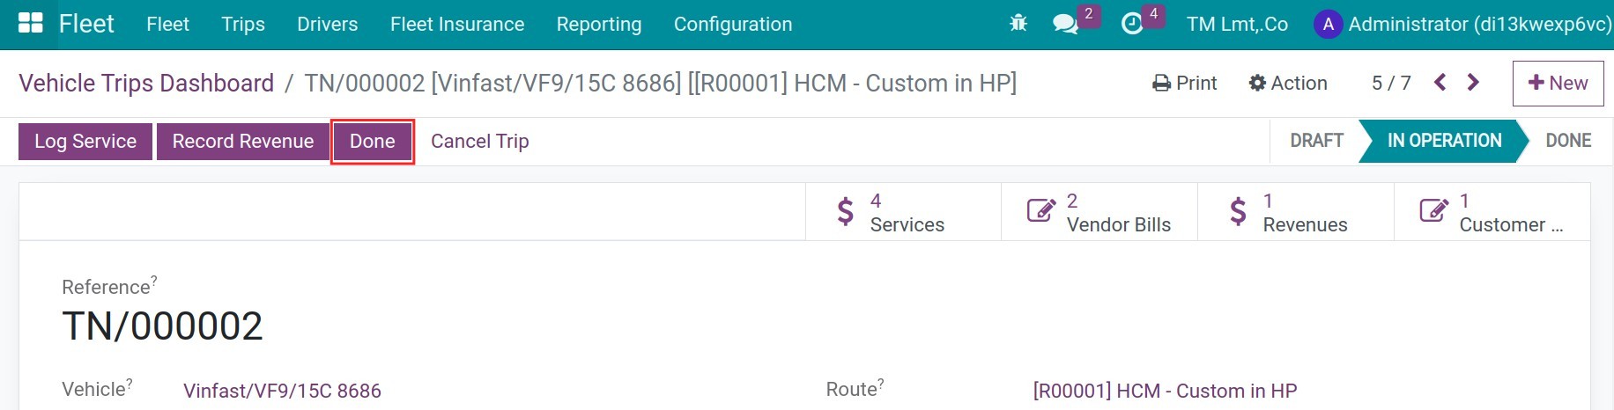Open the Fleet Insurance menu
The image size is (1614, 410).
[457, 24]
